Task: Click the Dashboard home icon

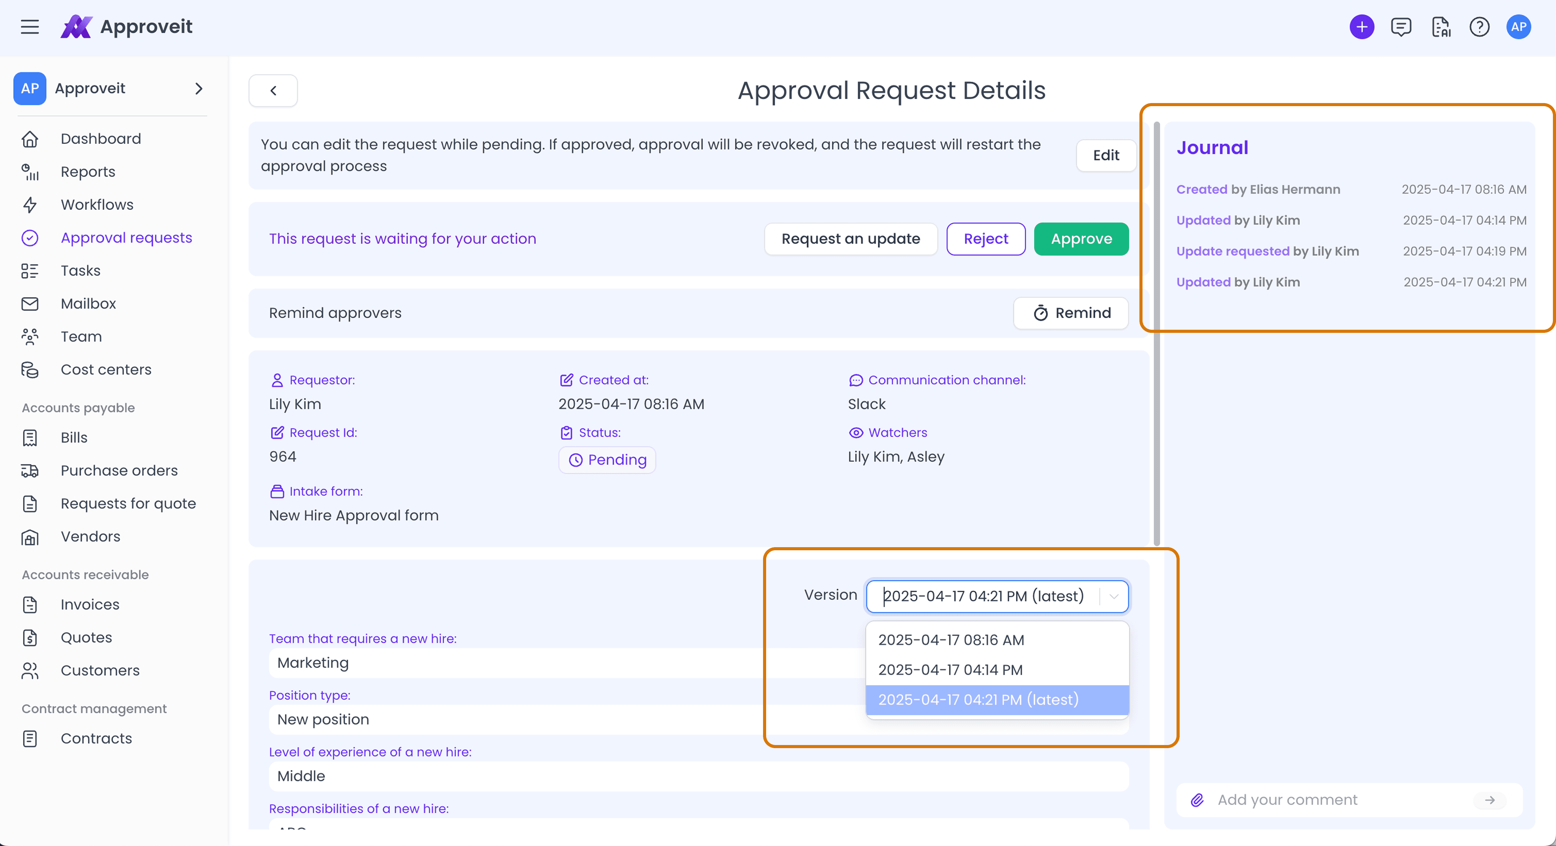Action: click(x=30, y=139)
